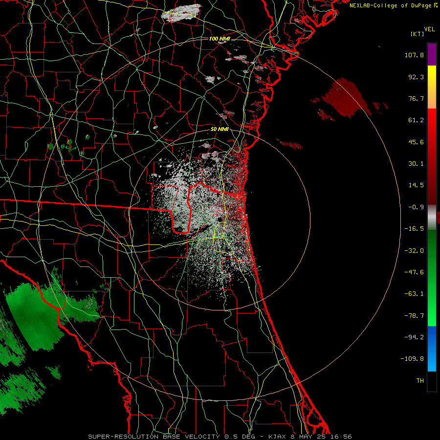Select the 61.2 legend value
Viewport: 440px width, 440px height.
(416, 120)
